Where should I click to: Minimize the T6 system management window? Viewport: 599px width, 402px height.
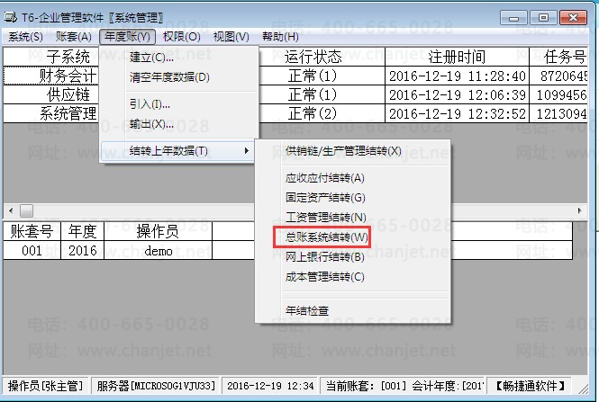[513, 16]
